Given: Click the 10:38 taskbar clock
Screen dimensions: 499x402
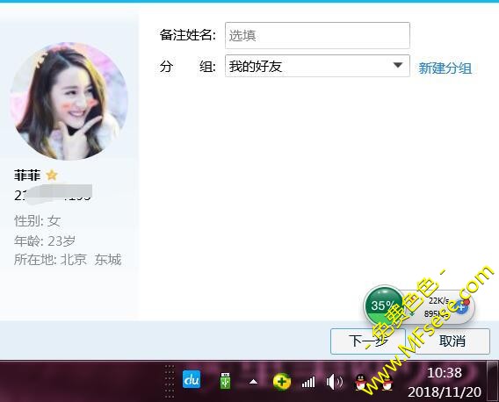Looking at the screenshot, I should coord(445,382).
